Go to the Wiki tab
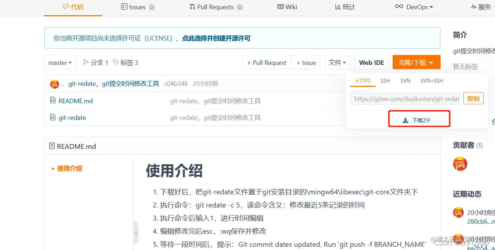Image resolution: width=495 pixels, height=250 pixels. [x=287, y=7]
